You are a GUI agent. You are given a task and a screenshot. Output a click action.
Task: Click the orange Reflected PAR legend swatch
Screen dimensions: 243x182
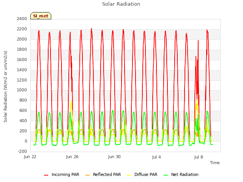88,175
